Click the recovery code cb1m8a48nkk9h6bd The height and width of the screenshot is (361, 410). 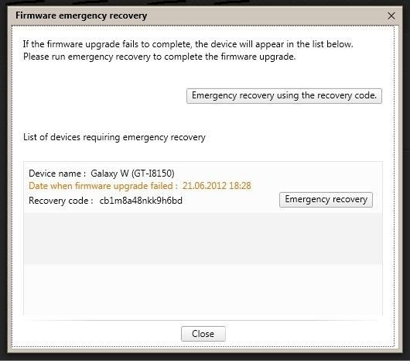click(x=141, y=201)
